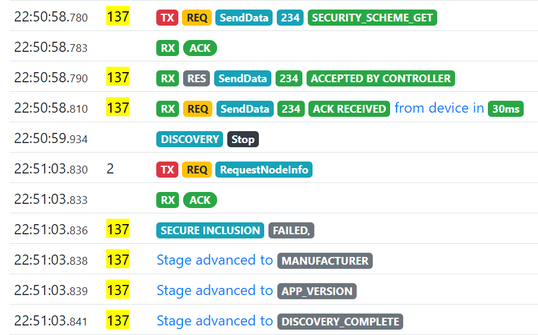Select the RequestNodeInfo badge
The width and height of the screenshot is (538, 335).
pos(264,170)
